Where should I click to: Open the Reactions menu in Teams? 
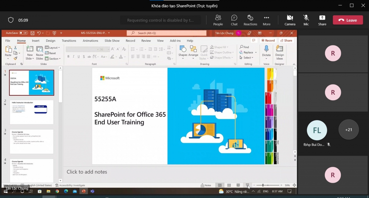pyautogui.click(x=250, y=20)
